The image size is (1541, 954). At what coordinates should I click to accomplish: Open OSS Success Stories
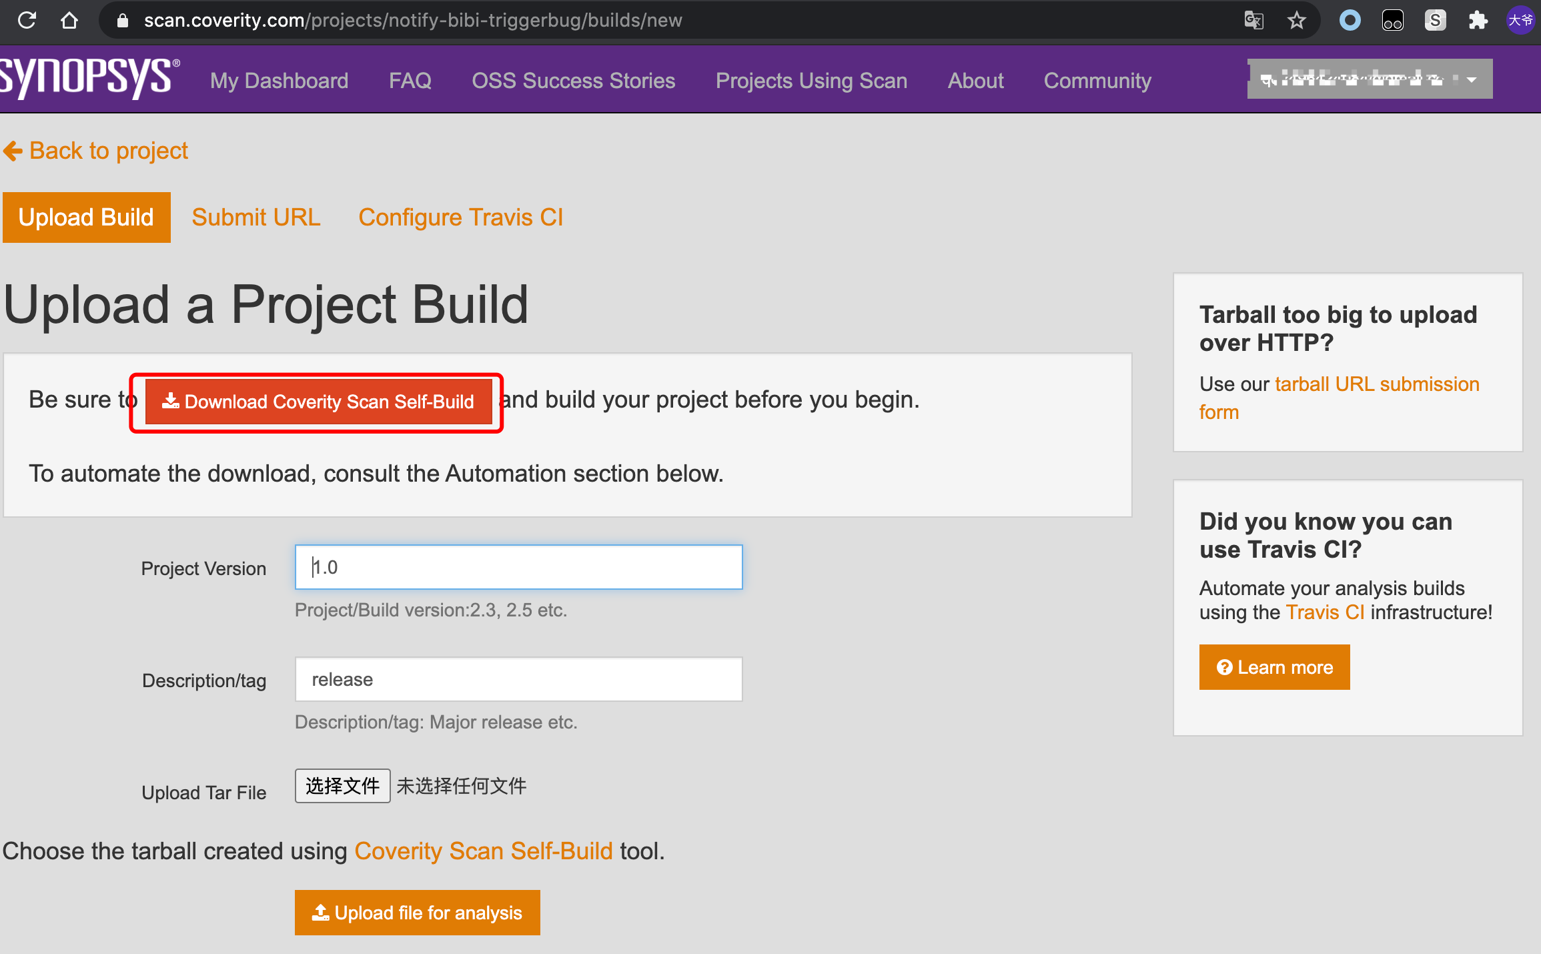tap(573, 81)
